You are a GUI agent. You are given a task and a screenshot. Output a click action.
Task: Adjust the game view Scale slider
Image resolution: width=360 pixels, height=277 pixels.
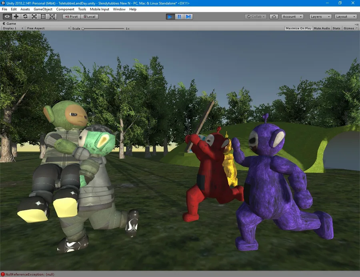pyautogui.click(x=103, y=28)
